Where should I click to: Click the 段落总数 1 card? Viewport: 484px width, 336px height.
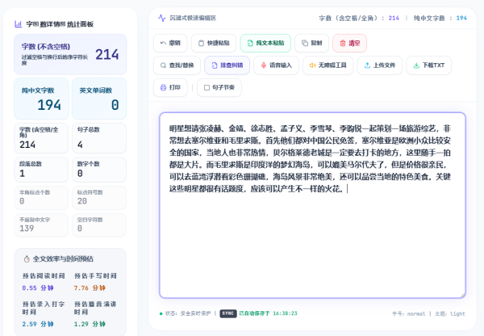[x=41, y=170]
